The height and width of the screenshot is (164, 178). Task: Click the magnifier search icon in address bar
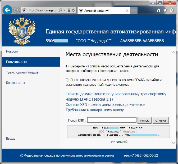(61, 10)
